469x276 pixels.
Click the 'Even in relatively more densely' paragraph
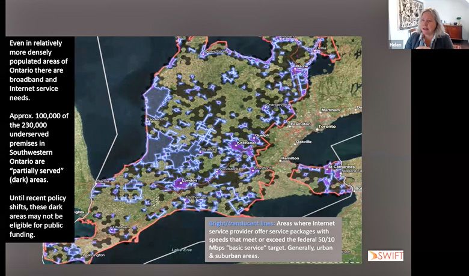[38, 70]
